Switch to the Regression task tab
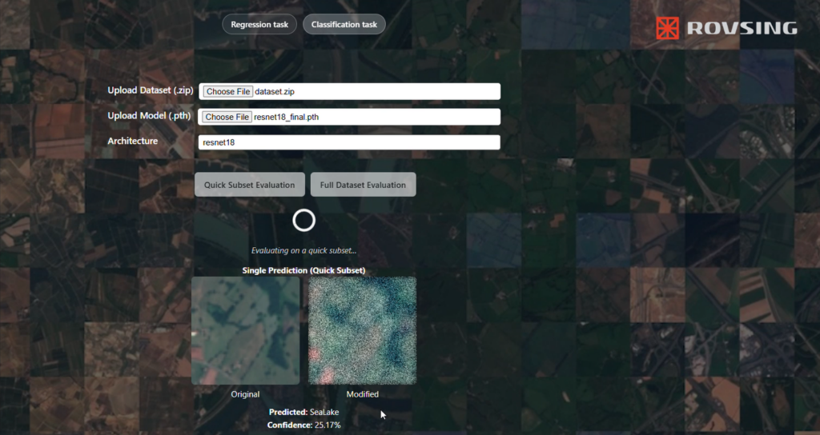The image size is (820, 435). 259,25
